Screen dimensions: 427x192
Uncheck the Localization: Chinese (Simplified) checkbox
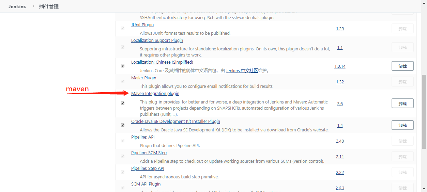tap(123, 66)
